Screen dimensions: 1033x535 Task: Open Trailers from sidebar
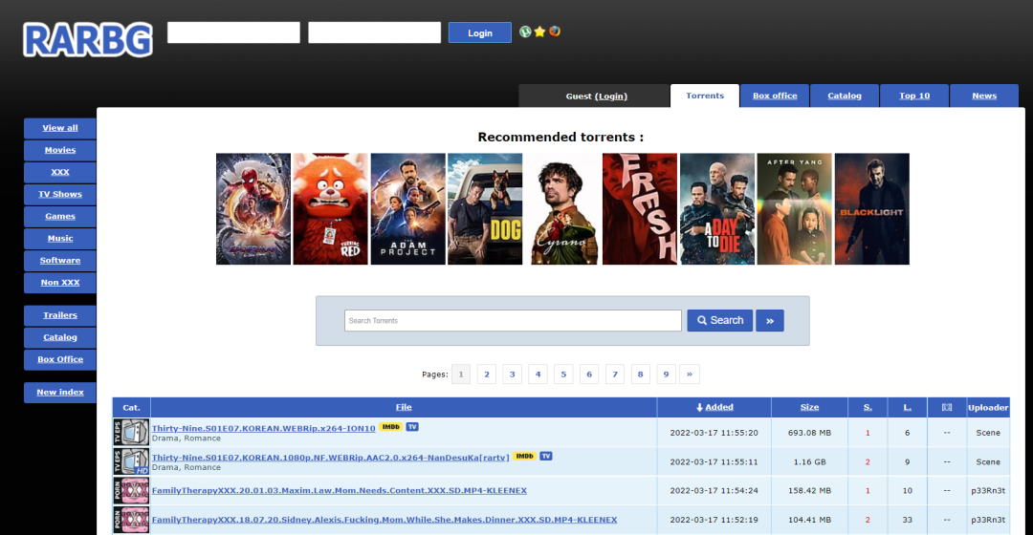click(60, 315)
